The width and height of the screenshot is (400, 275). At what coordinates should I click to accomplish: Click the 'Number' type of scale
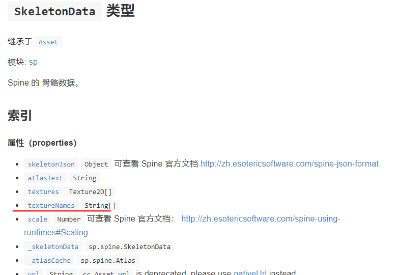click(69, 219)
